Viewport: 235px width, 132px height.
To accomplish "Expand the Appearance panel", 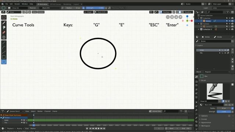I will 206,122.
